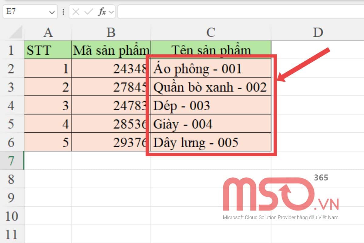
Task: Click the 'Mã sản phẩm' header cell
Action: point(111,50)
